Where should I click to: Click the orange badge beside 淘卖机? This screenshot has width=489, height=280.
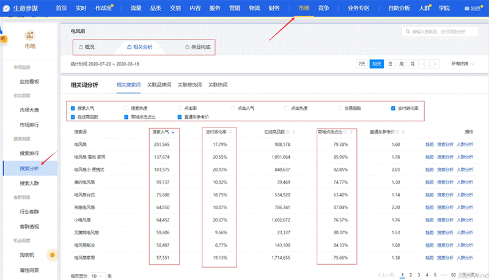53,253
